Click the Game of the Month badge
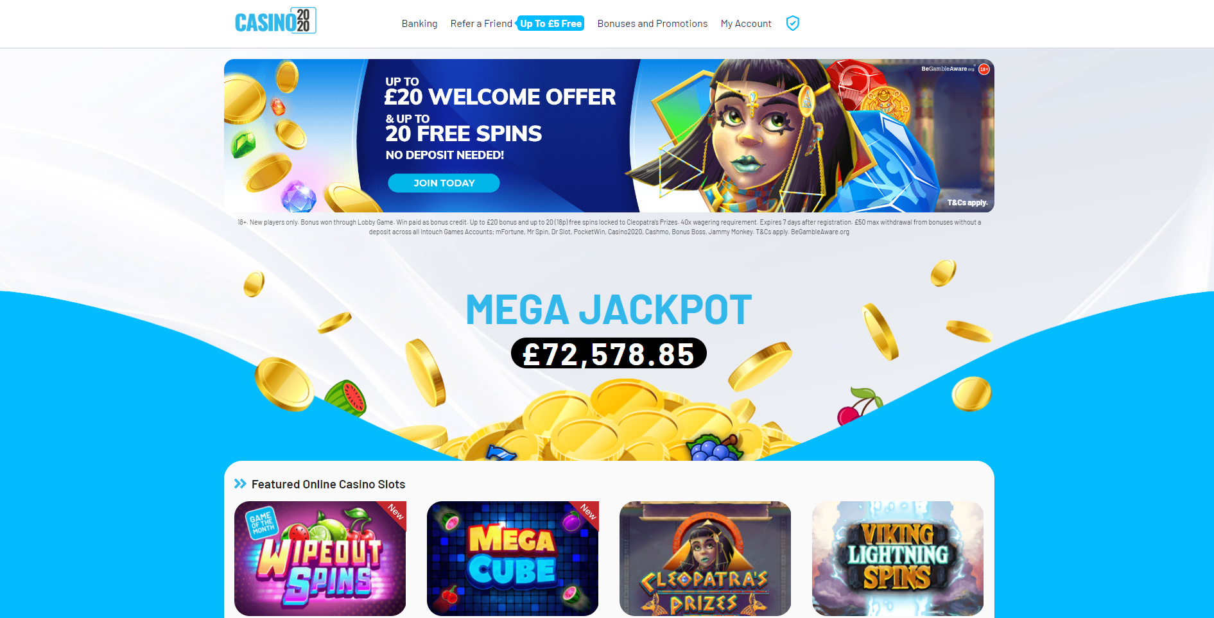Viewport: 1214px width, 618px height. pos(262,522)
